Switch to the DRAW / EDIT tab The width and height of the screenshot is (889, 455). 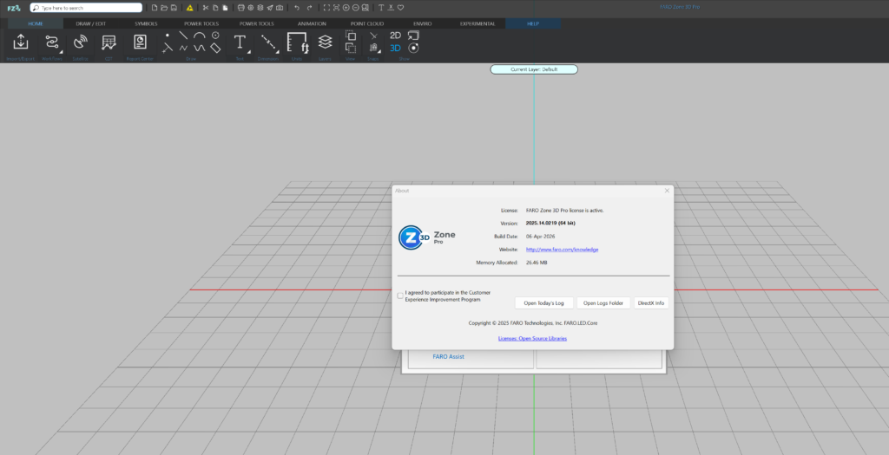90,23
